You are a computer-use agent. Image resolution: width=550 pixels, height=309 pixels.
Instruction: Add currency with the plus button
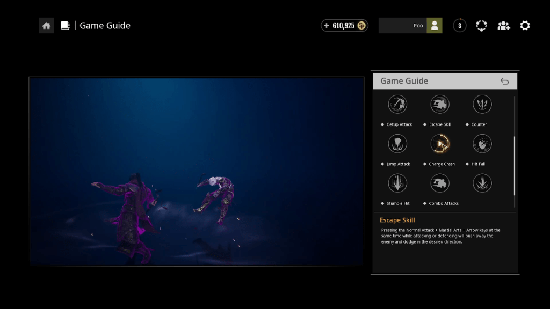[327, 26]
